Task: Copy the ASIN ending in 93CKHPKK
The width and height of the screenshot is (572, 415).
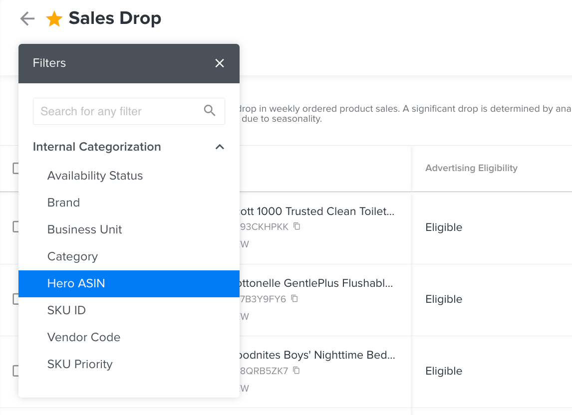Action: click(296, 226)
